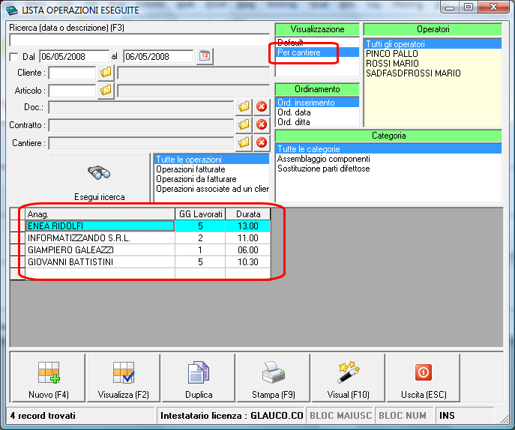
Task: Select Default visualization option
Action: 317,43
